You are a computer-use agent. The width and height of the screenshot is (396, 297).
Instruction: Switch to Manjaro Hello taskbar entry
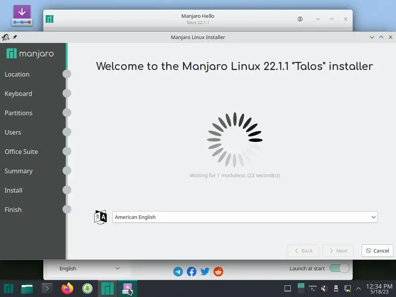[108, 288]
